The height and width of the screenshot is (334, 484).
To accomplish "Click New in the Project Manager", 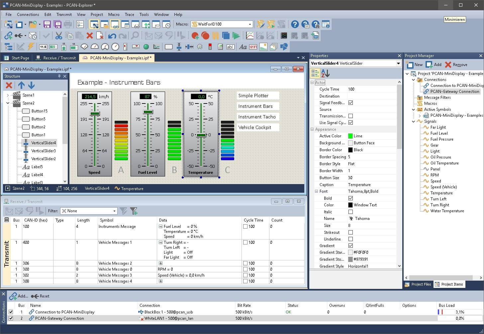I will 415,64.
